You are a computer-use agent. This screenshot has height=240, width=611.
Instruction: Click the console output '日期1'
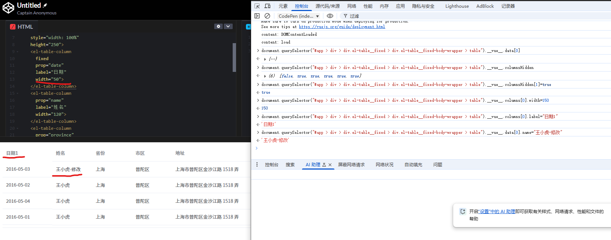(x=268, y=125)
